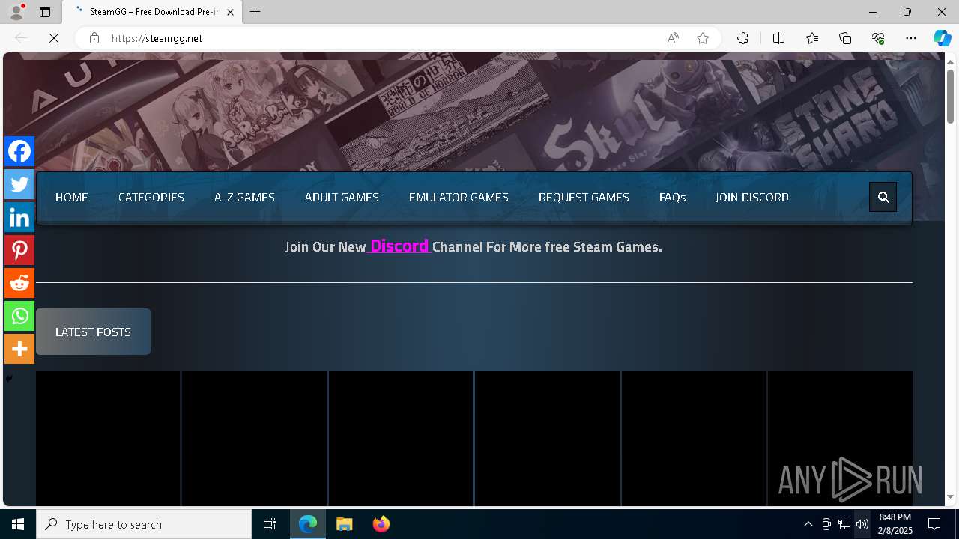Open browser profile icon

(x=16, y=12)
